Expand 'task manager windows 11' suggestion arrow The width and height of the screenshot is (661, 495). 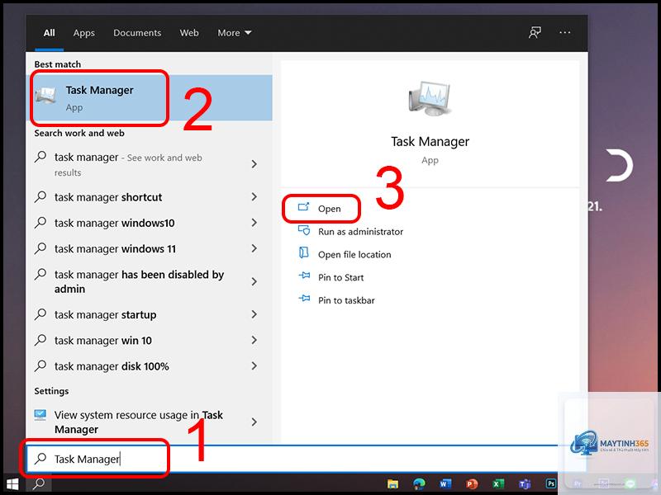[254, 249]
